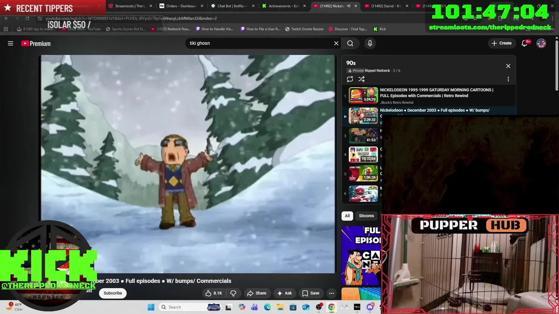
Task: Close the 90s playlist panel
Action: click(508, 66)
